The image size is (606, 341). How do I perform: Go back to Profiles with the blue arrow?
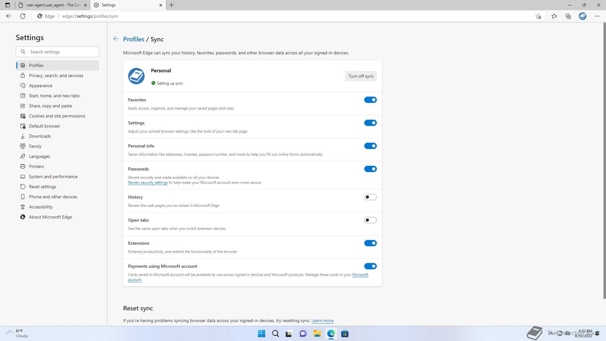pyautogui.click(x=116, y=39)
